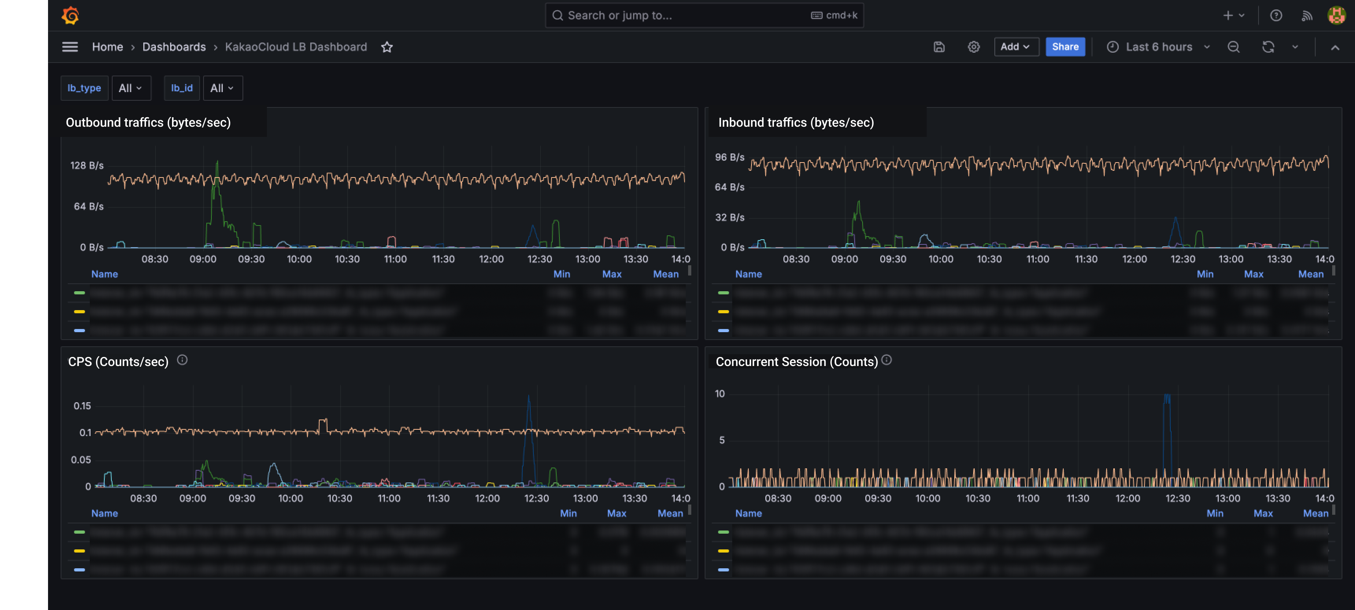Screen dimensions: 1355x610
Task: Open dashboard settings gear icon
Action: click(x=974, y=47)
